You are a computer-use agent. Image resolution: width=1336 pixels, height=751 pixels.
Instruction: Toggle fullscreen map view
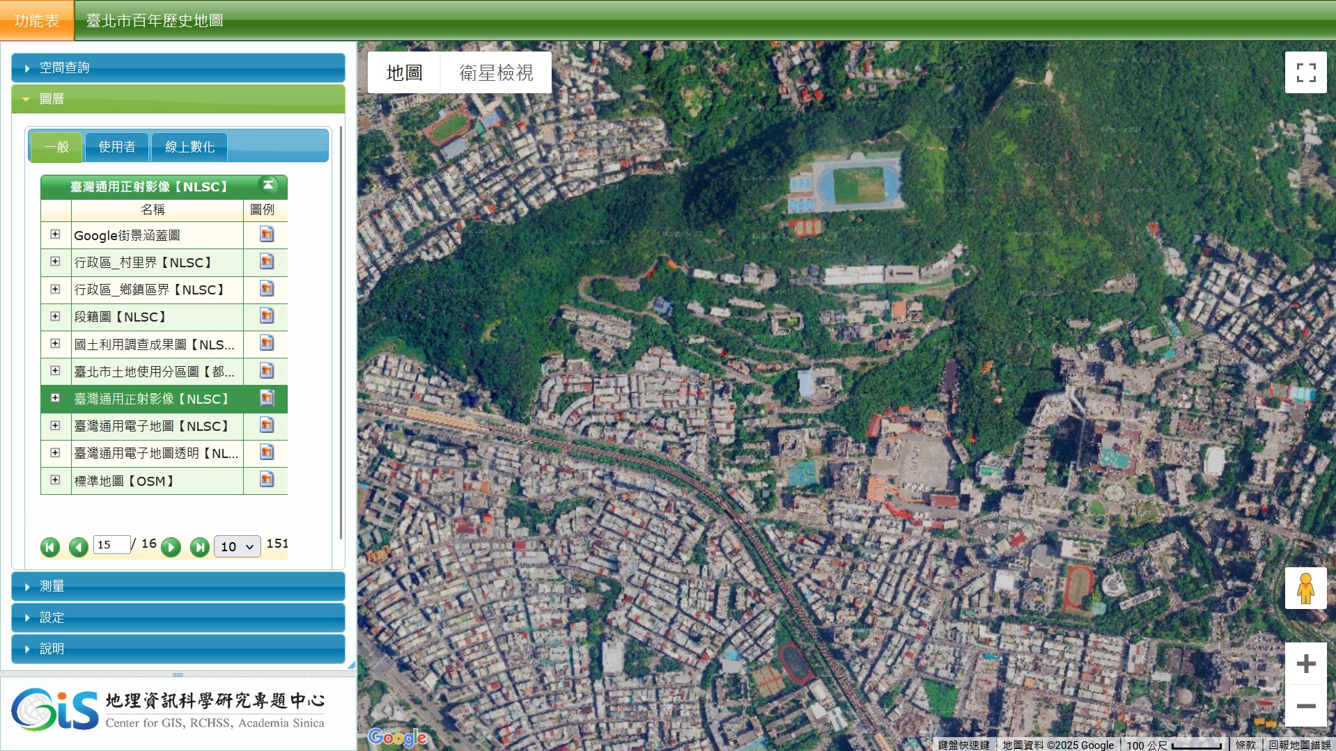[x=1306, y=72]
